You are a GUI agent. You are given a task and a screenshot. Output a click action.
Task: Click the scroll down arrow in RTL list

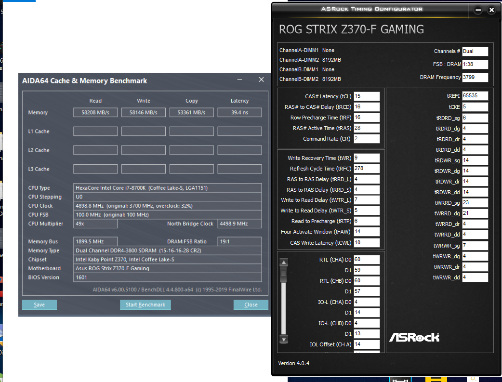click(x=284, y=339)
